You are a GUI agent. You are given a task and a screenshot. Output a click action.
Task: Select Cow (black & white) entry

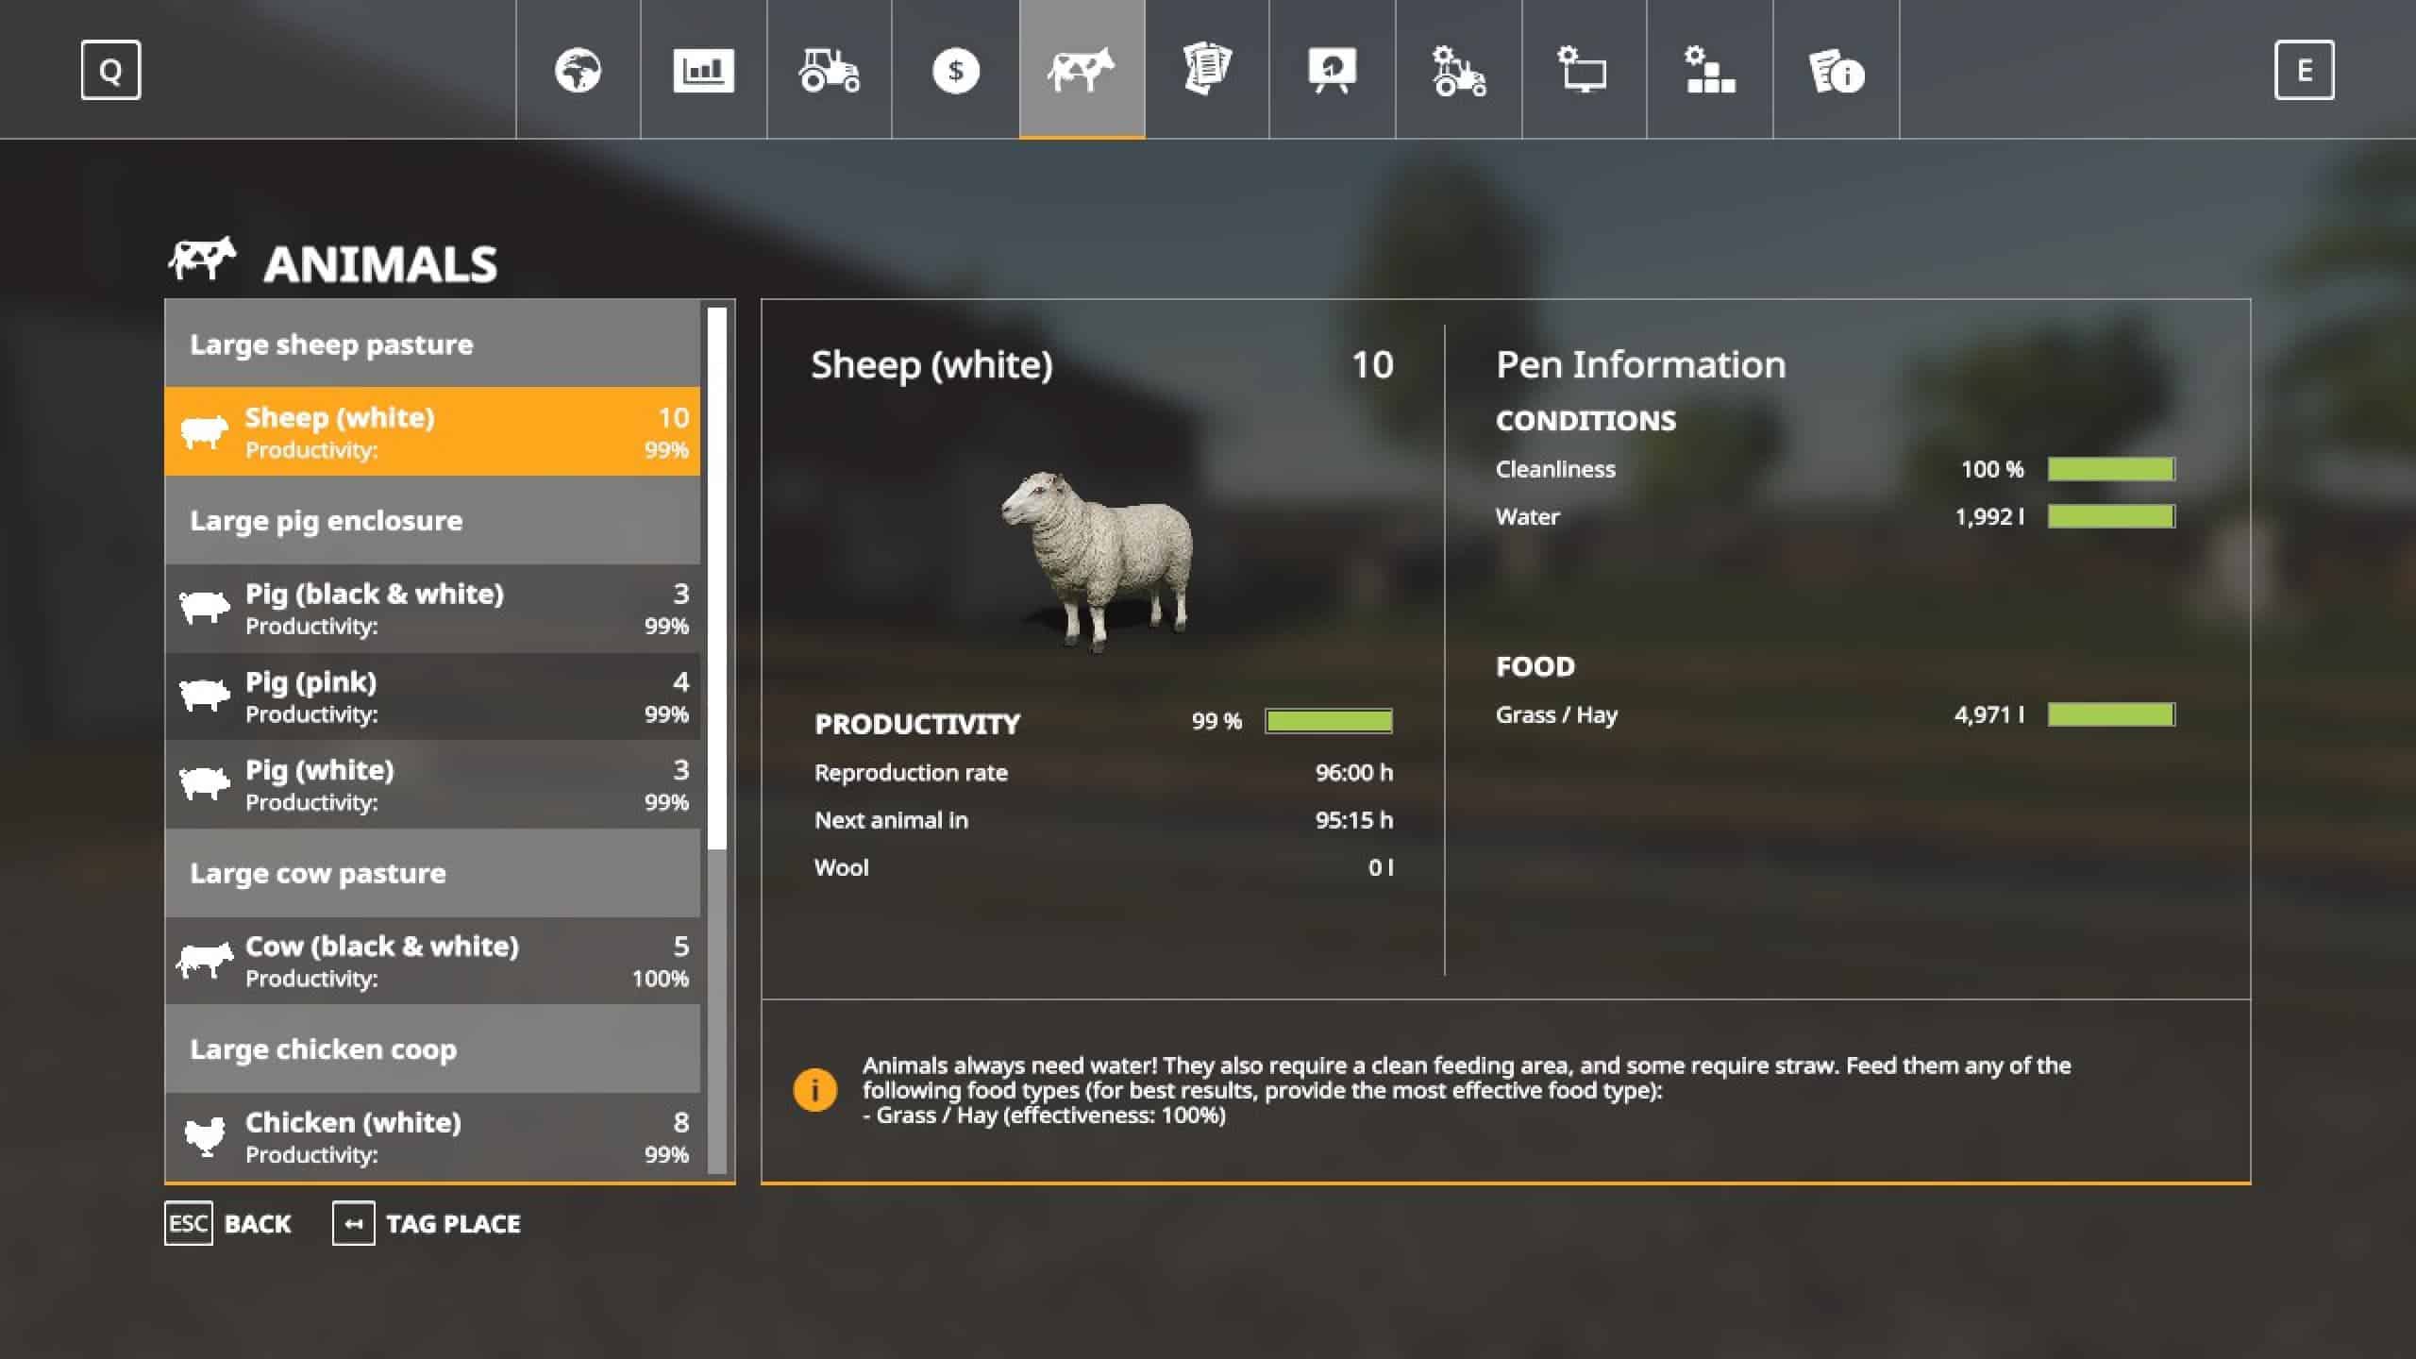(432, 961)
